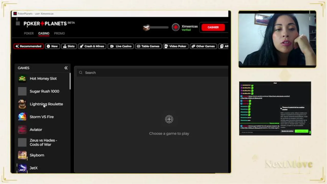This screenshot has width=327, height=184.
Task: Open Hot Money Slot from list
Action: point(43,78)
